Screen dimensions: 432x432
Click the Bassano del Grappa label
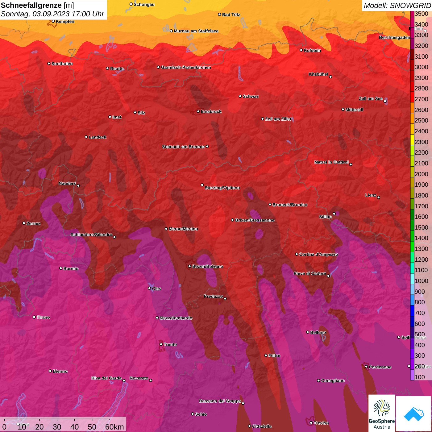(x=220, y=401)
